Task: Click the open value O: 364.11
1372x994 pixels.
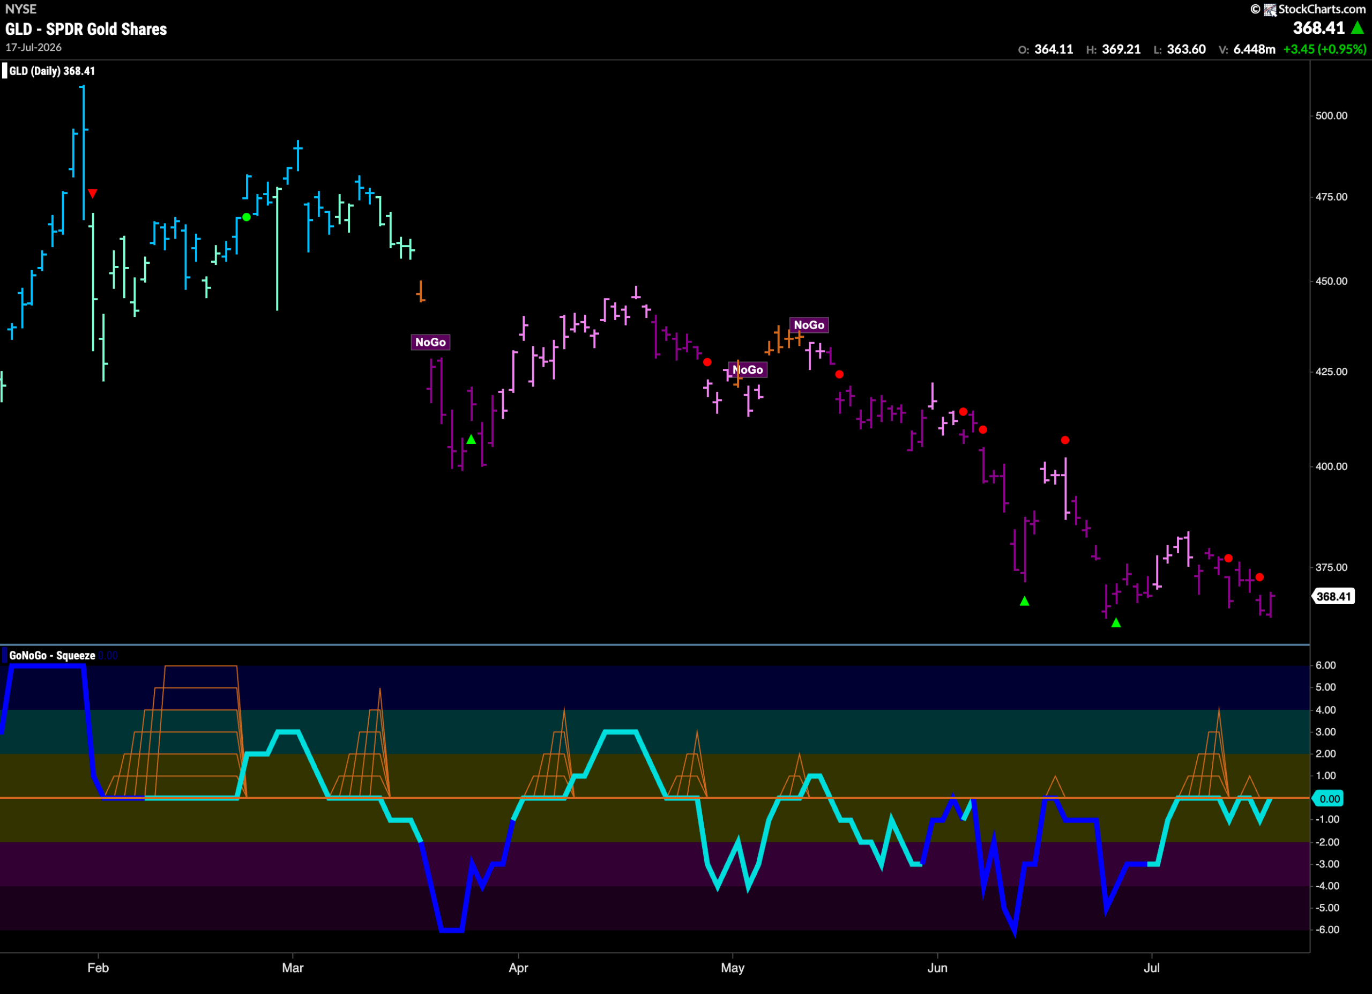Action: pos(1045,50)
